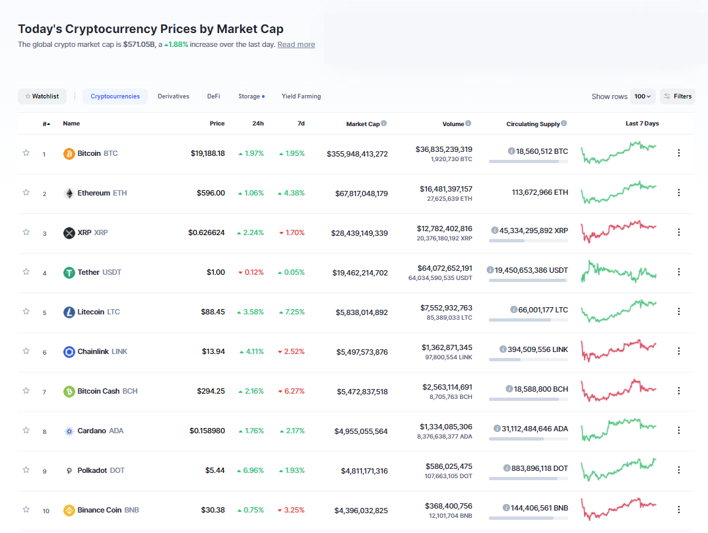This screenshot has height=533, width=708.
Task: Open XRP row three-dot menu
Action: coord(679,232)
